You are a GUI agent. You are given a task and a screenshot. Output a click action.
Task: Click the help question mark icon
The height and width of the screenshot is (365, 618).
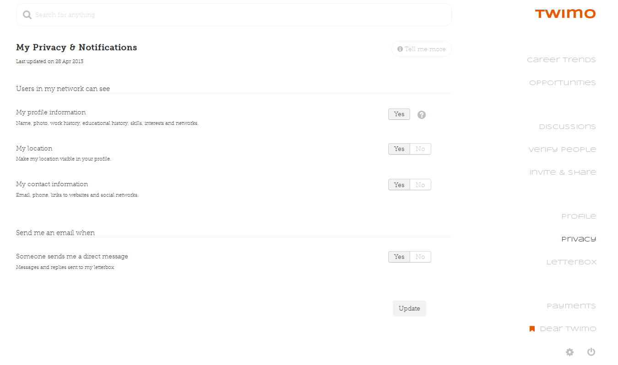point(422,115)
